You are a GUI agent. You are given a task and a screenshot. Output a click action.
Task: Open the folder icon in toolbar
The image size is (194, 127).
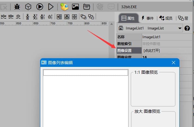point(86,7)
